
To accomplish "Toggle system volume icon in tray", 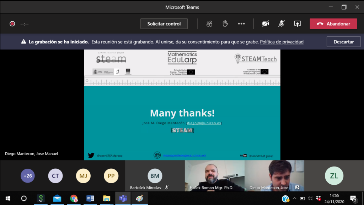I will 310,198.
